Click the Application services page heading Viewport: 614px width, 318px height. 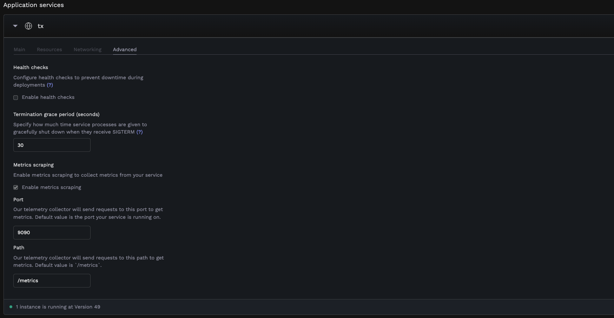point(33,5)
